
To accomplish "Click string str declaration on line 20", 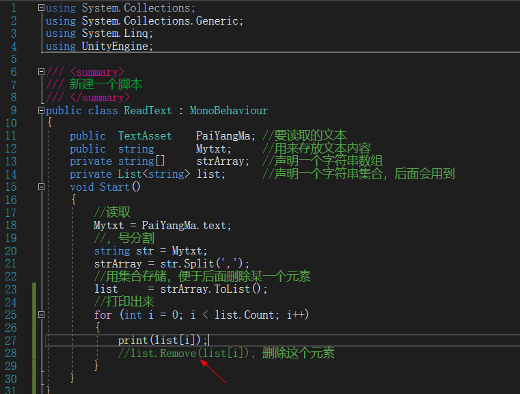I will 150,251.
